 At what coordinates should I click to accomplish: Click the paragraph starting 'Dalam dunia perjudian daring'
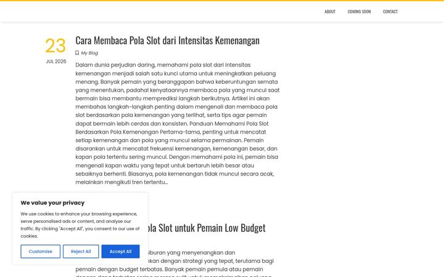click(178, 124)
